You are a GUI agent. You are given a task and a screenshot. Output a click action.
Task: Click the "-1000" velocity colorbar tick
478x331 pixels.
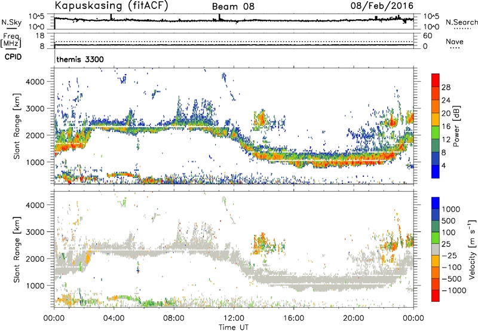tap(454, 290)
